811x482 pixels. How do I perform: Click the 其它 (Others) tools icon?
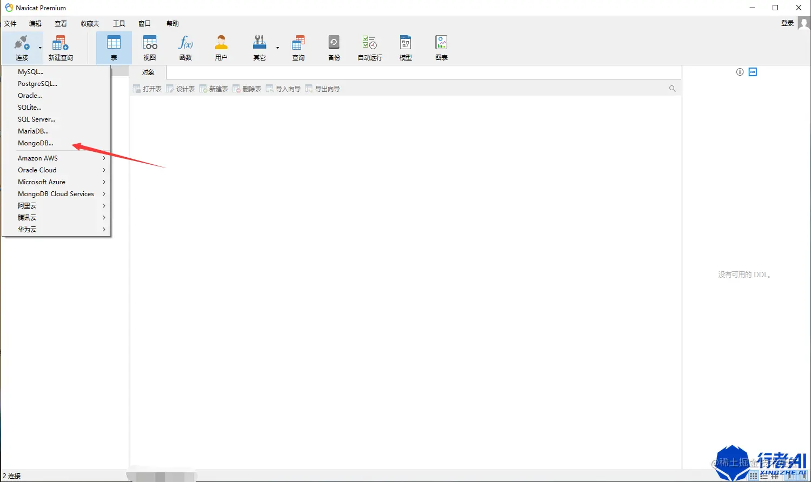click(260, 43)
